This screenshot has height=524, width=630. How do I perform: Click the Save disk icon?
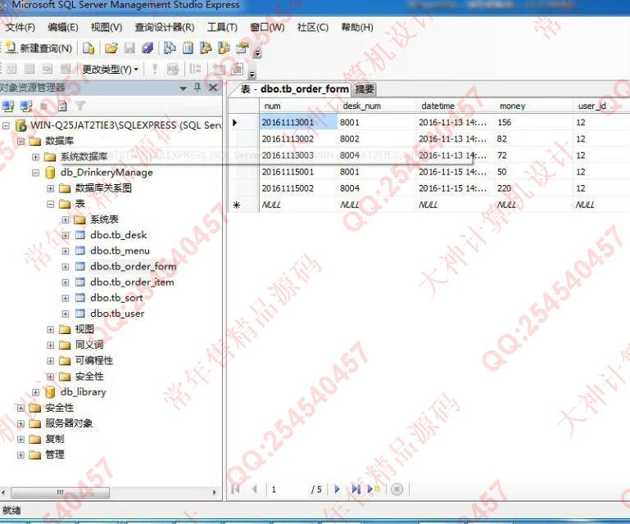click(x=129, y=48)
